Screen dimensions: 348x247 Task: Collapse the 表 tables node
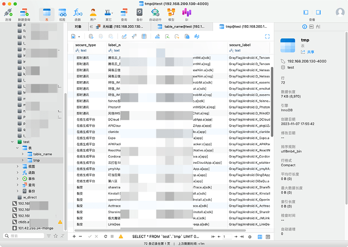click(x=17, y=148)
